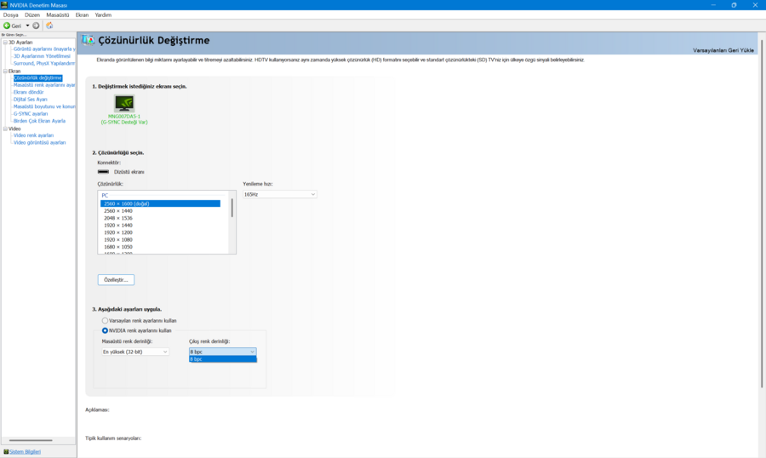Open the home icon in toolbar
Image resolution: width=766 pixels, height=458 pixels.
(x=49, y=26)
